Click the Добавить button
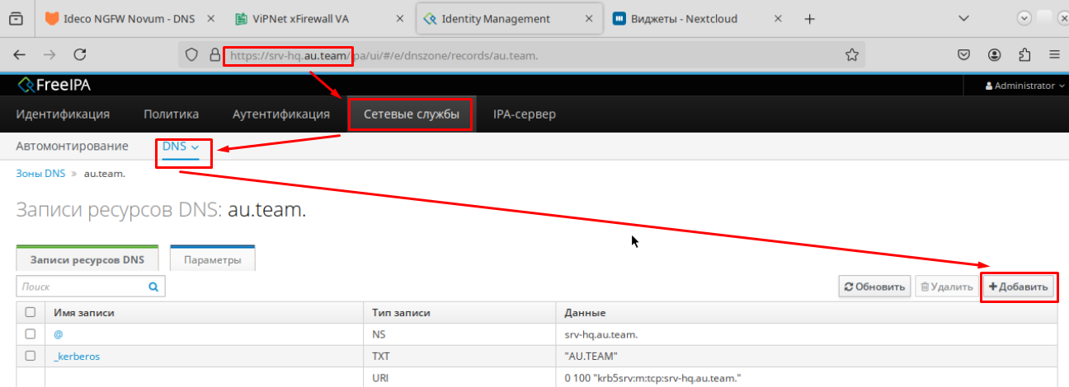The height and width of the screenshot is (387, 1069). coord(1019,287)
